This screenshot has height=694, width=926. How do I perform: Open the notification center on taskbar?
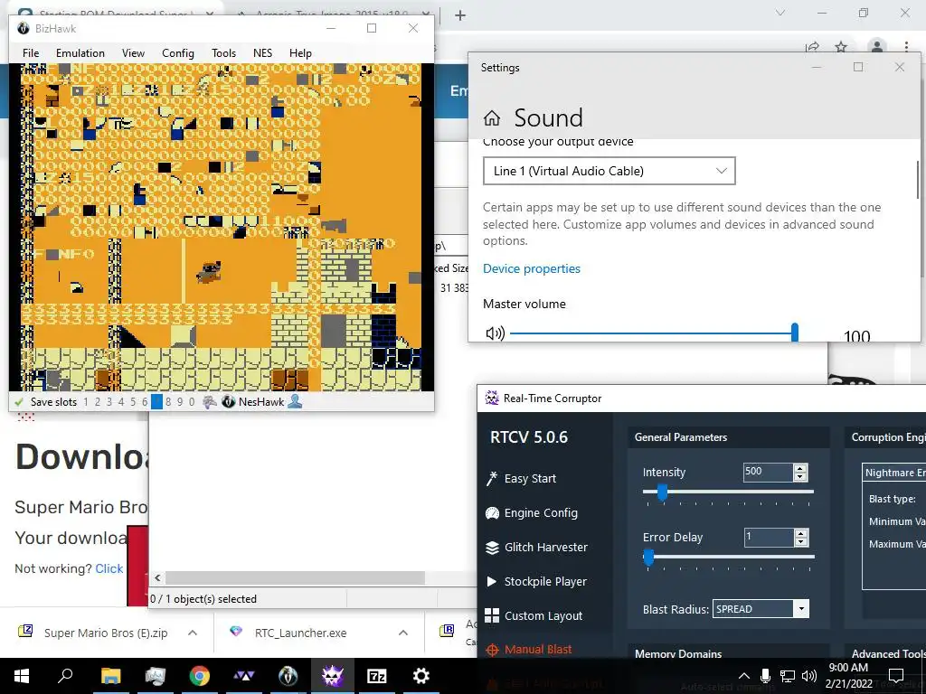point(896,676)
